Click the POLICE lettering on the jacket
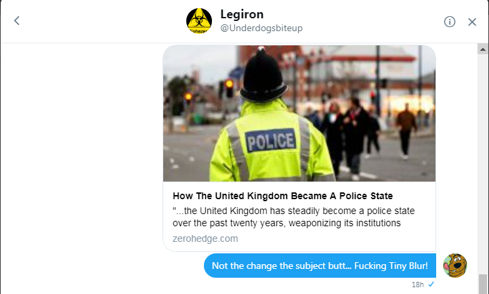This screenshot has width=489, height=294. tap(270, 142)
